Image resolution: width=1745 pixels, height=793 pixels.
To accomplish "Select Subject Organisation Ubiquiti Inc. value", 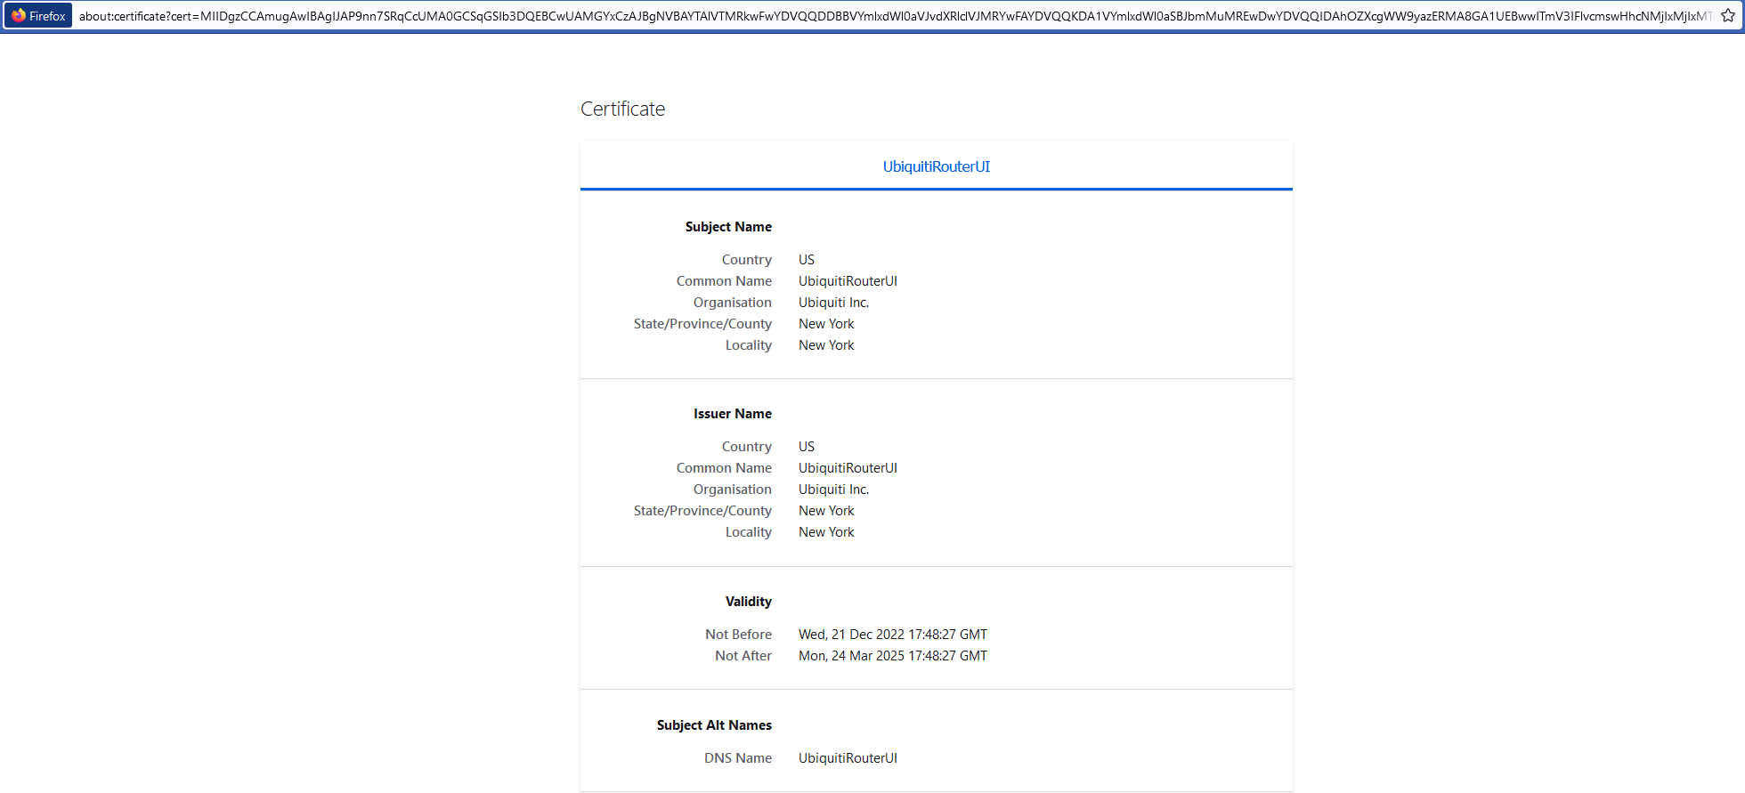I will [x=833, y=303].
